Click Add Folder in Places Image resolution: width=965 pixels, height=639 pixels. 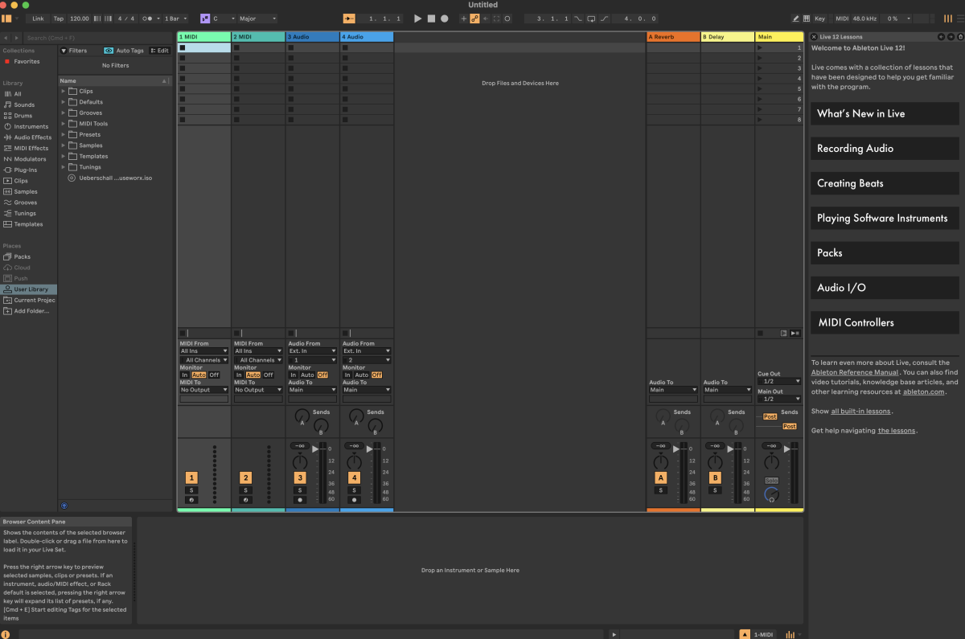(31, 311)
